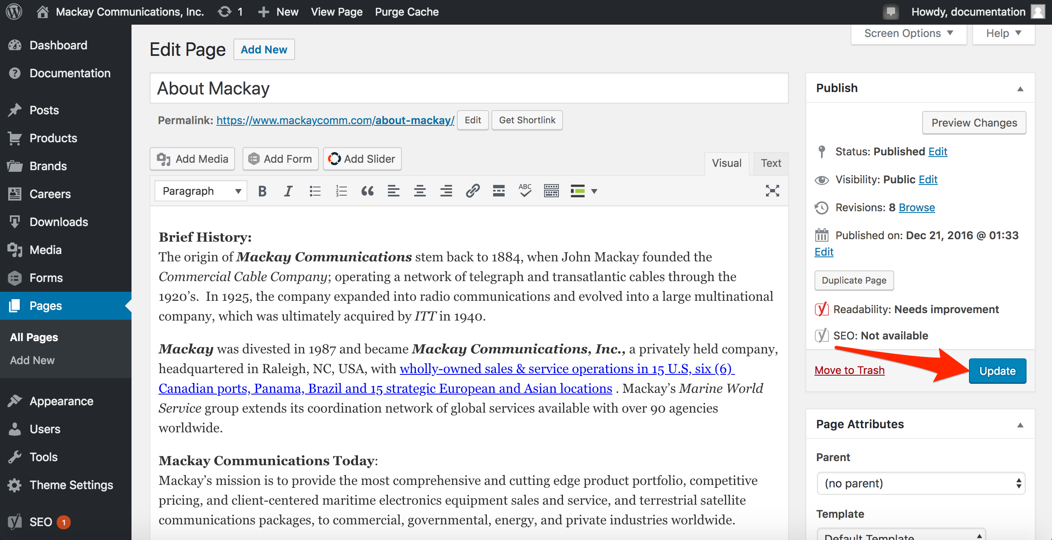1052x540 pixels.
Task: Open the site home icon
Action: pos(42,12)
